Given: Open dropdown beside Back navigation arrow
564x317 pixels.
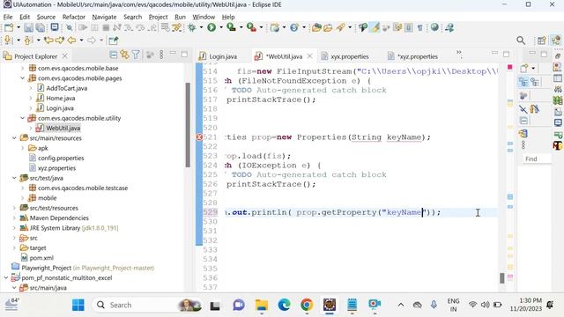Looking at the screenshot, I should [81, 41].
